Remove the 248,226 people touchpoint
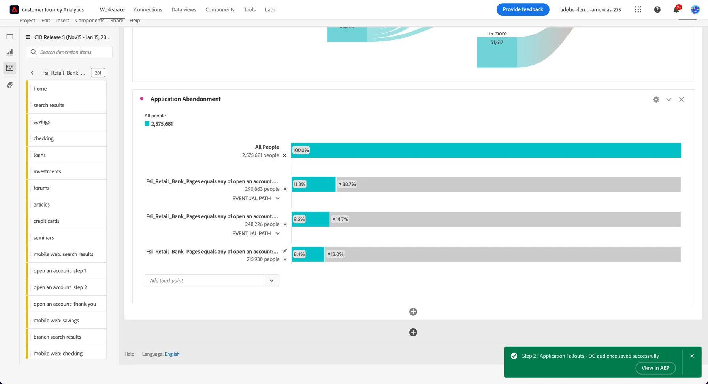This screenshot has height=384, width=708. pos(285,224)
